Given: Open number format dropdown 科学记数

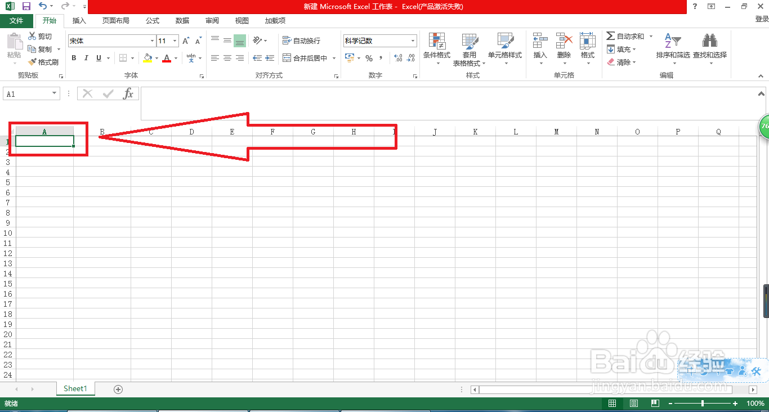Looking at the screenshot, I should 413,41.
